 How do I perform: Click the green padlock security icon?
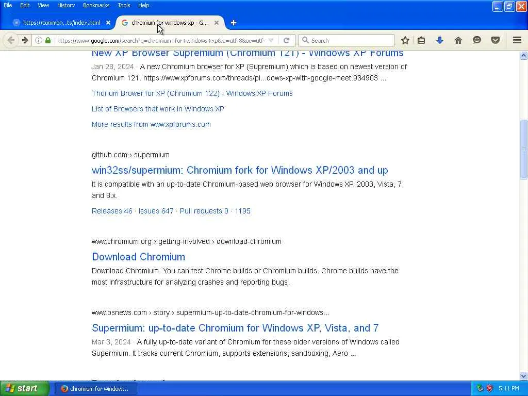[48, 40]
